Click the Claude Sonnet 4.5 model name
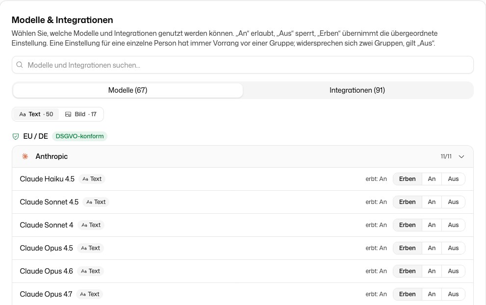The height and width of the screenshot is (305, 486). (49, 202)
